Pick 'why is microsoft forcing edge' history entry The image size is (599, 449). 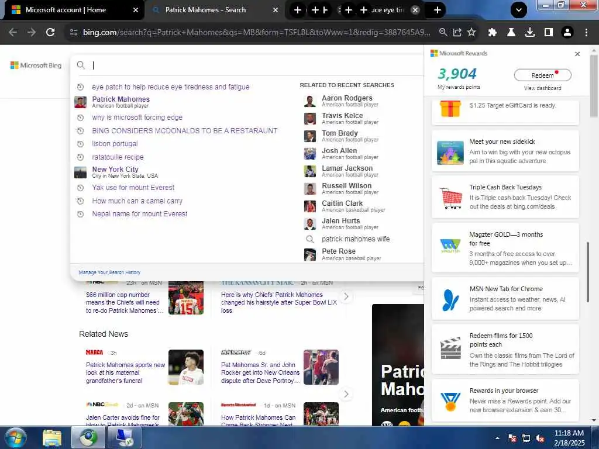coord(137,118)
